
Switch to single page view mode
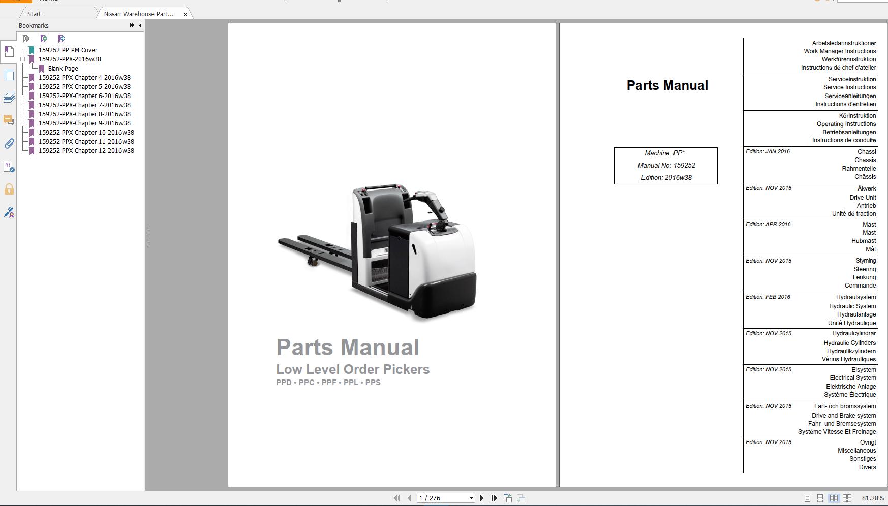pos(807,498)
